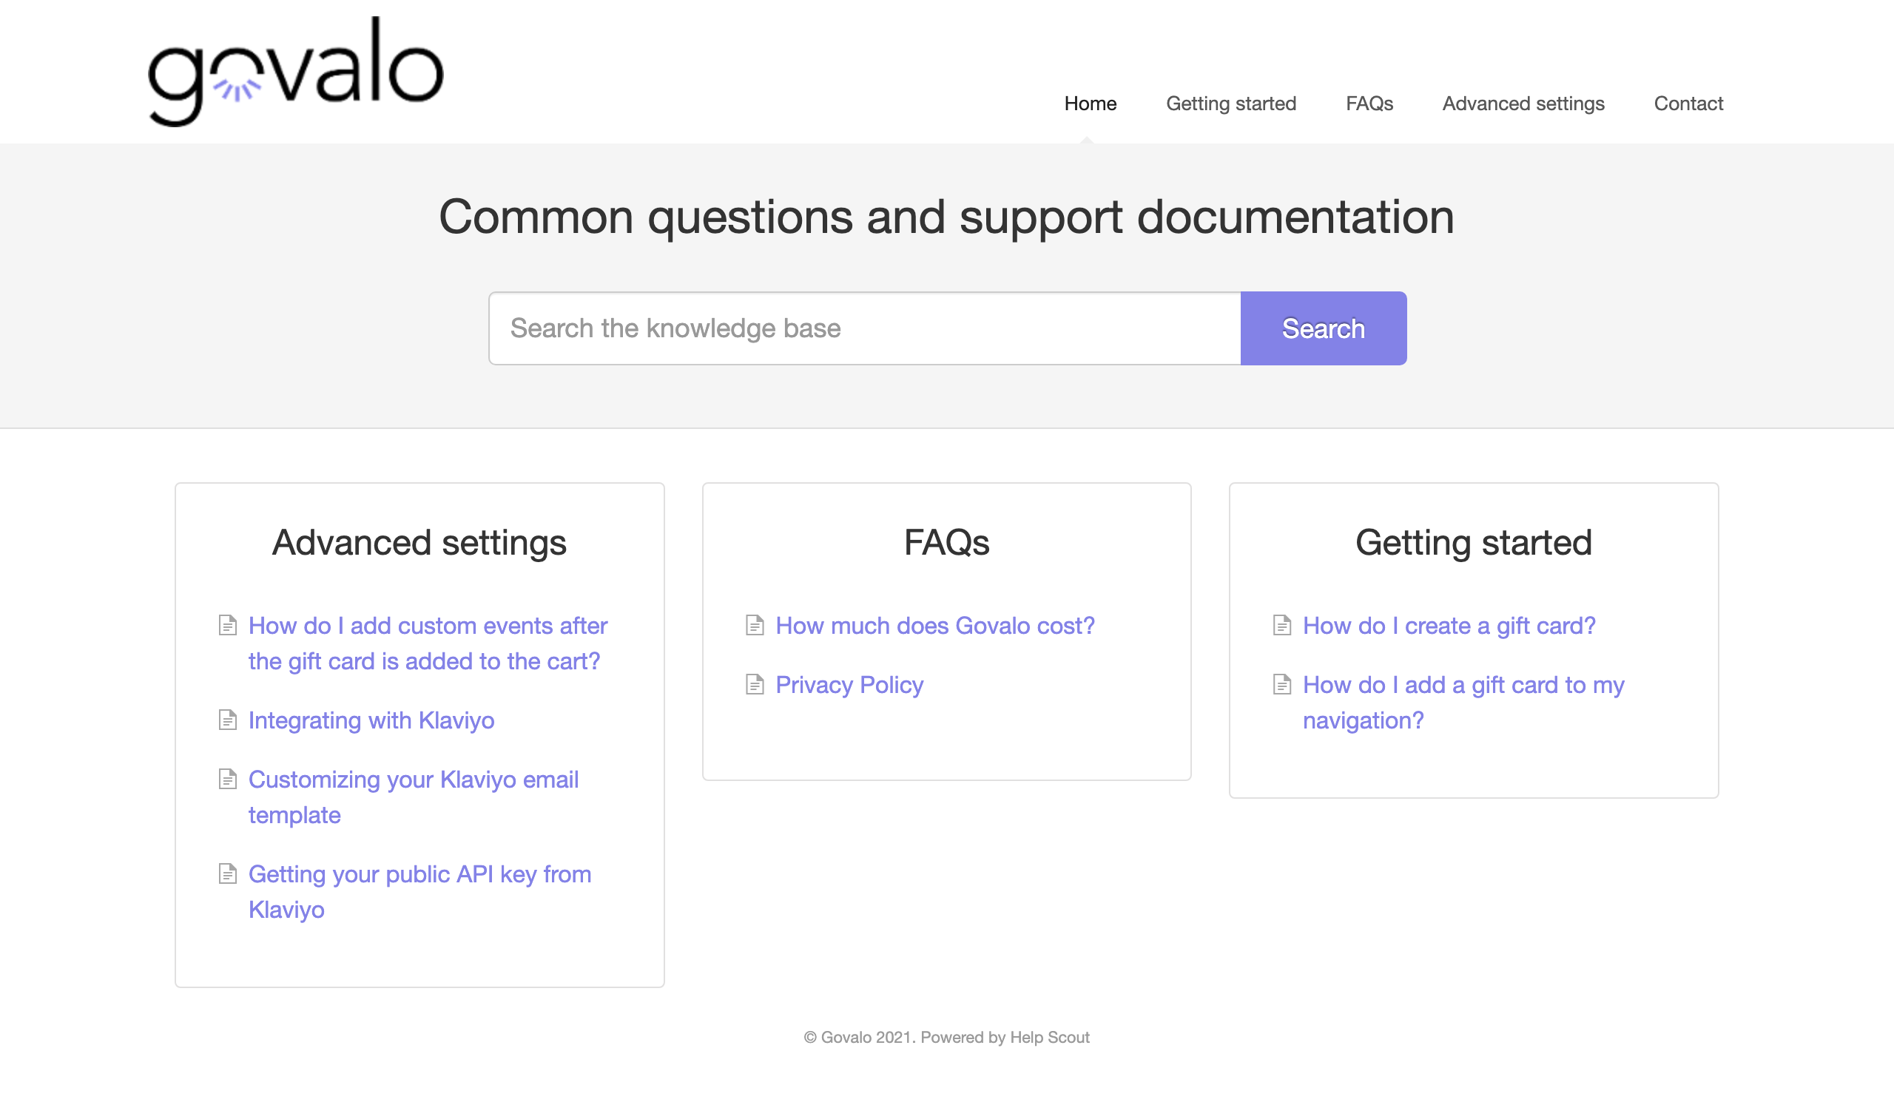Open Integrating with Klaviyo article

[371, 720]
